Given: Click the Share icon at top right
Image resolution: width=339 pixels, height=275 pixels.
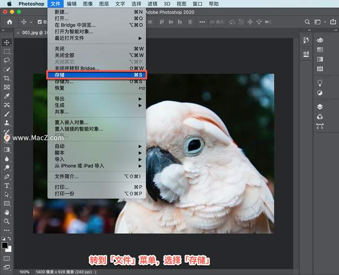Looking at the screenshot, I should pos(332,22).
